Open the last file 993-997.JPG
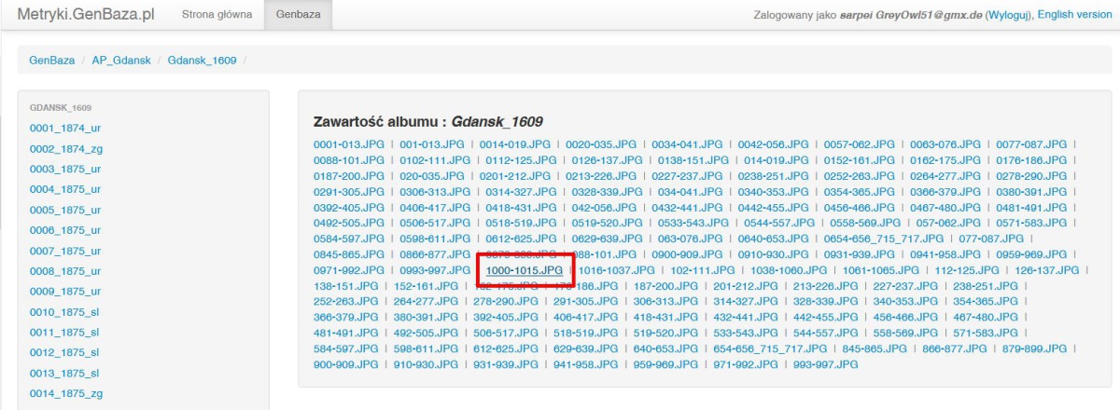This screenshot has width=1120, height=410. pos(825,364)
